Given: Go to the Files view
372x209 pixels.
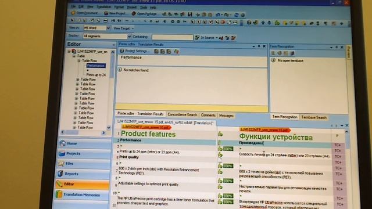Looking at the screenshot, I should (83, 164).
